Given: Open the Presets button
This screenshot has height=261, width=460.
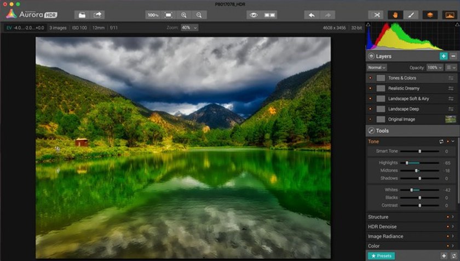Looking at the screenshot, I should (381, 256).
